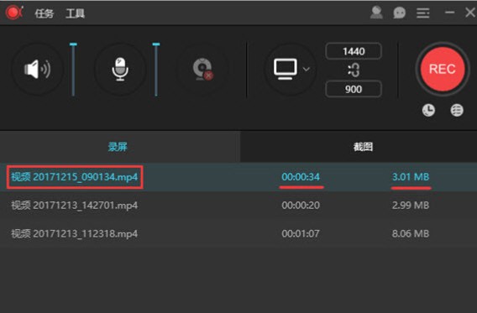The width and height of the screenshot is (477, 313).
Task: Click the duration 00:00:20
Action: (301, 206)
